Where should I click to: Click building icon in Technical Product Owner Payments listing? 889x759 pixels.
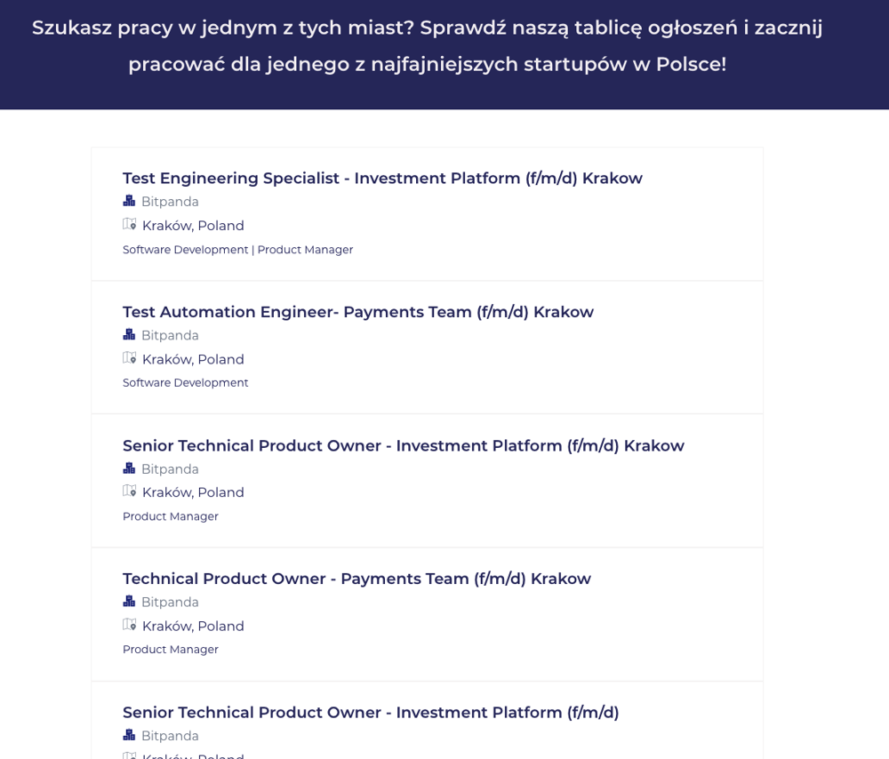[129, 602]
